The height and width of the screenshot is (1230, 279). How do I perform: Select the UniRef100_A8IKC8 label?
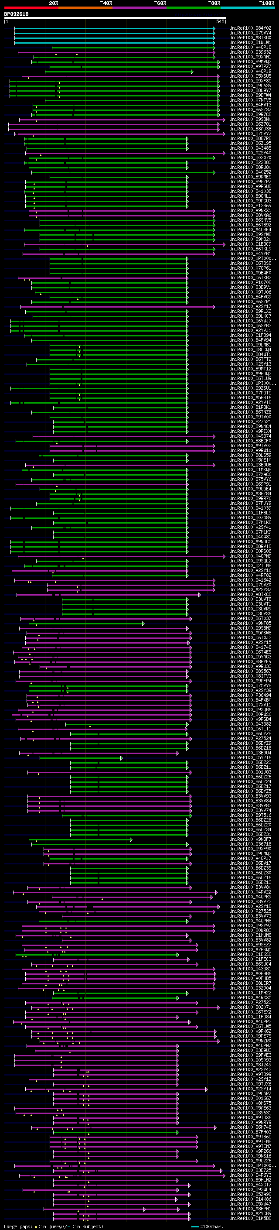250,594
